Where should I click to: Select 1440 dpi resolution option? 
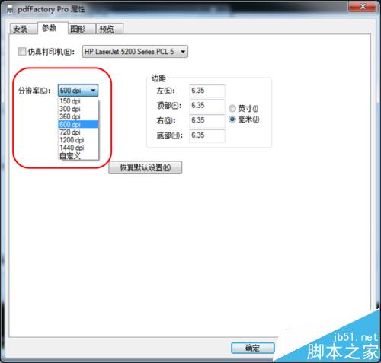78,148
